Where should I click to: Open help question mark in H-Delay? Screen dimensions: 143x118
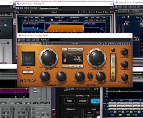coord(131,44)
